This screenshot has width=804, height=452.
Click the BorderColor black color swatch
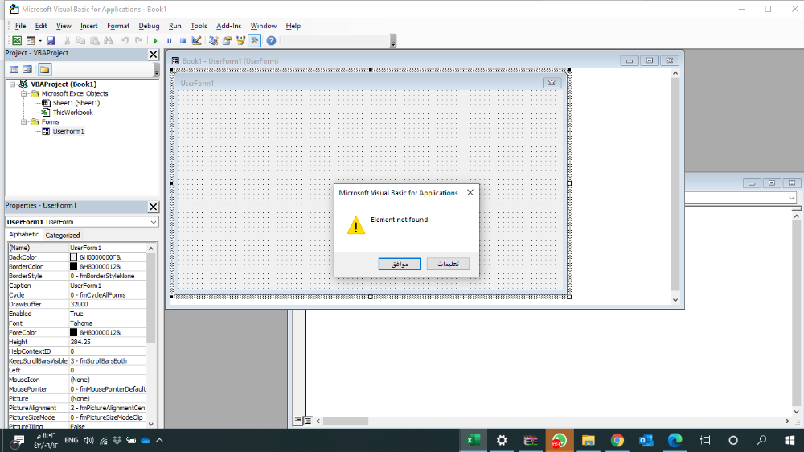pos(73,267)
